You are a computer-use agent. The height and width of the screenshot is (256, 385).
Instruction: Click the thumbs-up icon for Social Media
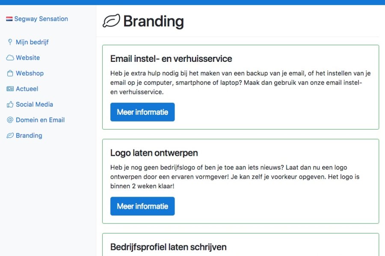coord(10,105)
